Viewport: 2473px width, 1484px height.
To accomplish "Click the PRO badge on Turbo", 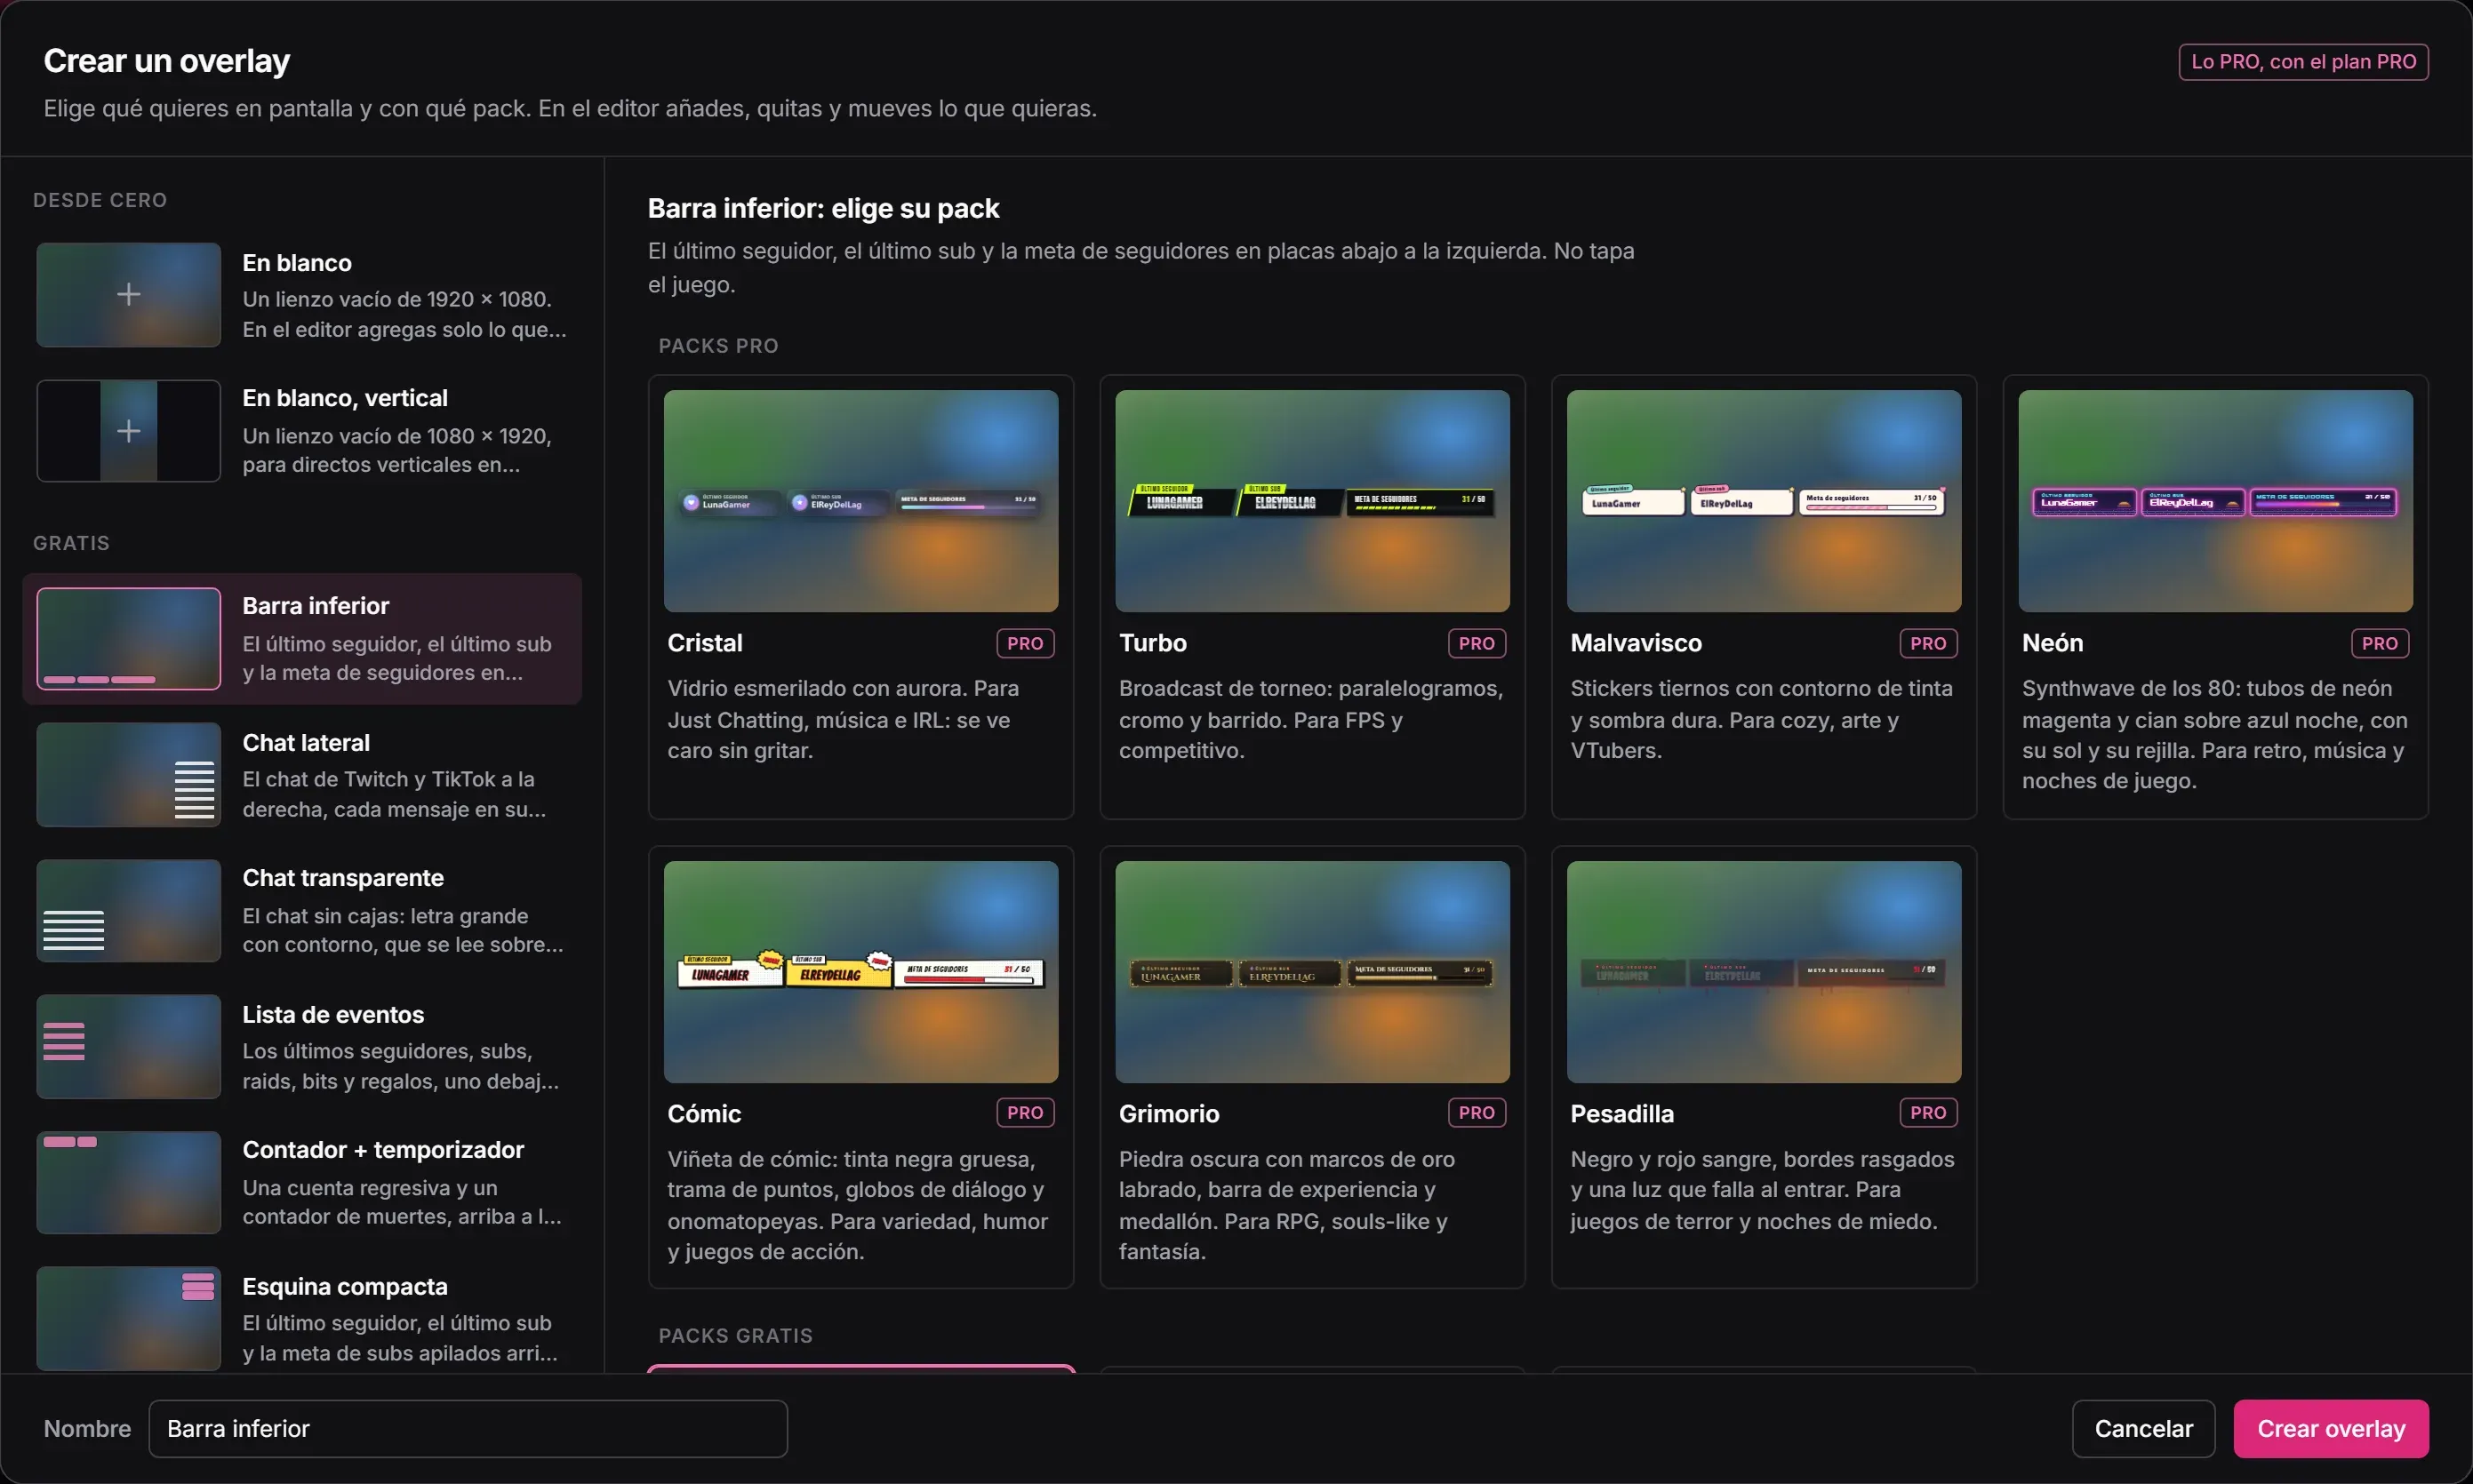I will click(x=1477, y=643).
